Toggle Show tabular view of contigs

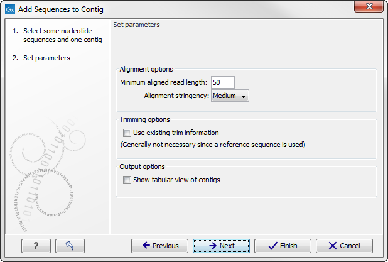click(127, 180)
